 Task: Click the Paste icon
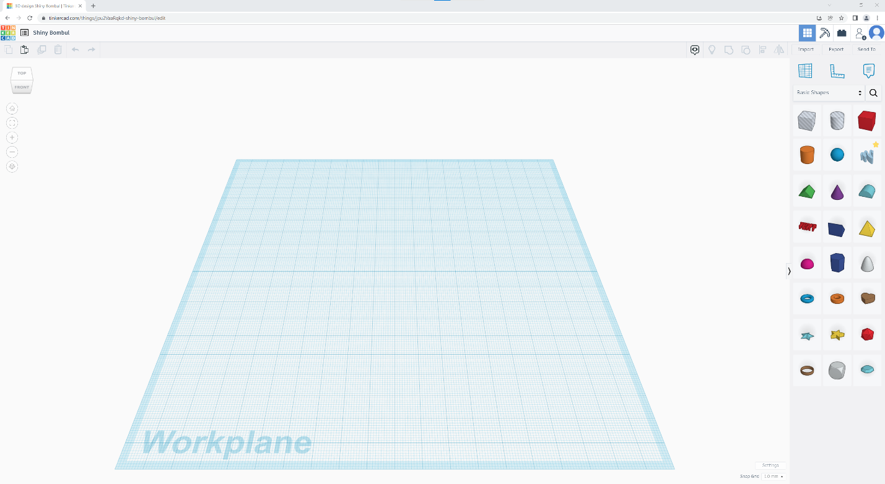tap(24, 50)
